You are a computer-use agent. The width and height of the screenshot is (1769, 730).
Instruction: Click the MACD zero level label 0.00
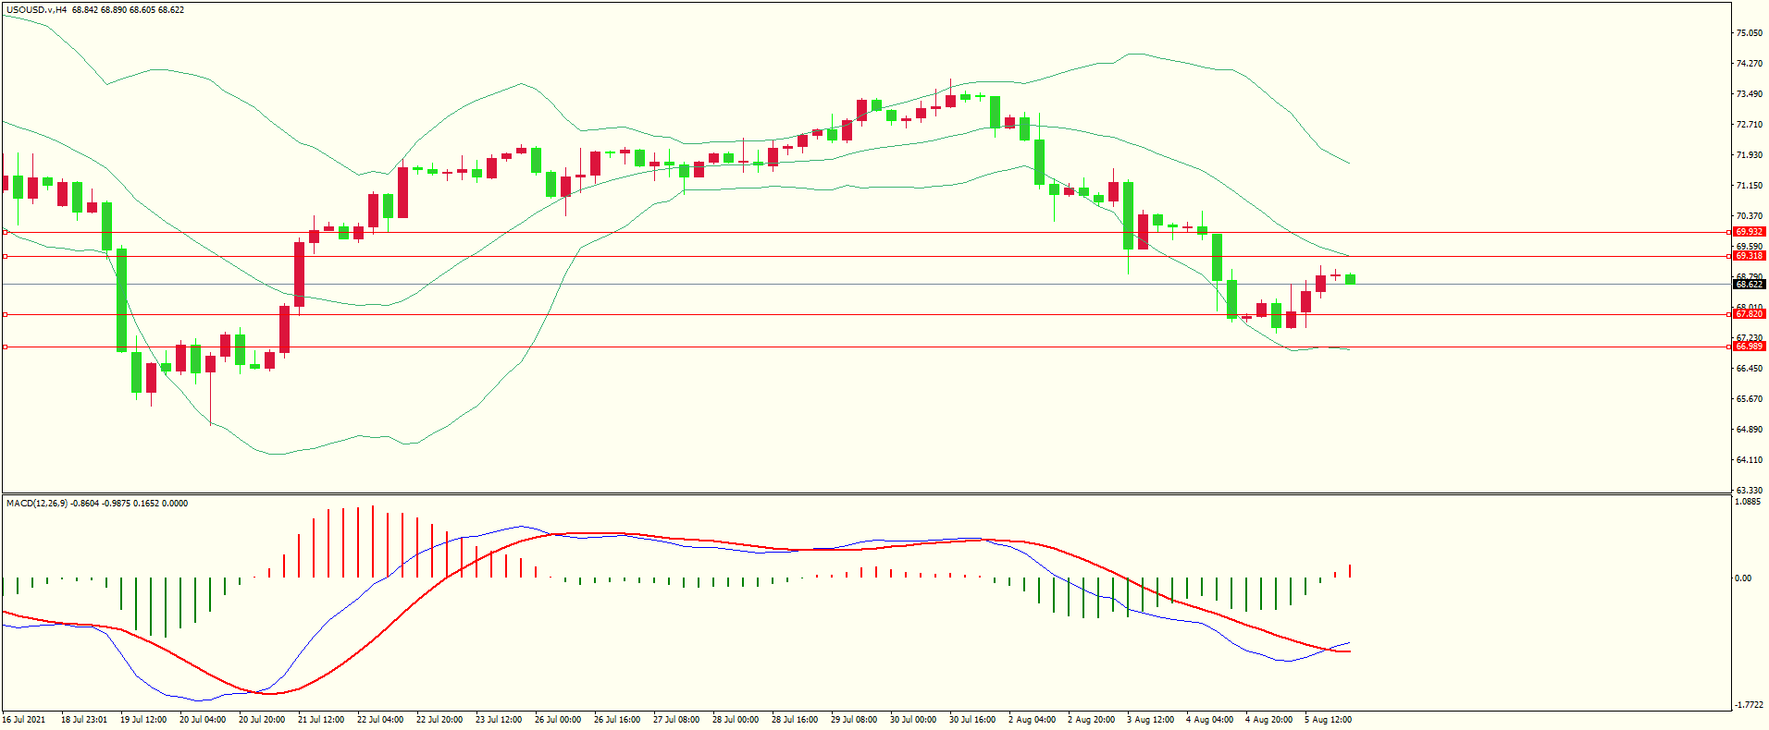[1743, 578]
